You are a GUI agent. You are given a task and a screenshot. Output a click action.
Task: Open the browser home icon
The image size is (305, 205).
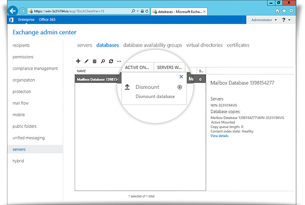[x=277, y=11]
